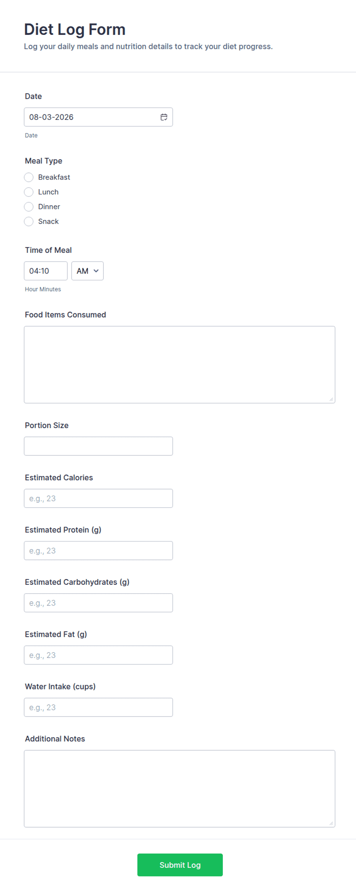Screen dimensions: 356x895
Task: Focus the Estimated Protein (g) field
Action: pyautogui.click(x=98, y=551)
